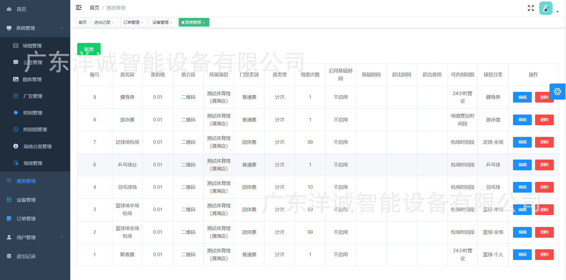Select the 图库管理 picture icon
566x280 pixels.
15,79
